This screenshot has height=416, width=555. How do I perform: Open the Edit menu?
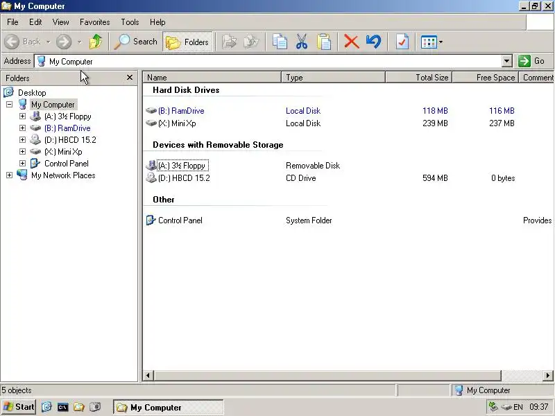tap(35, 22)
